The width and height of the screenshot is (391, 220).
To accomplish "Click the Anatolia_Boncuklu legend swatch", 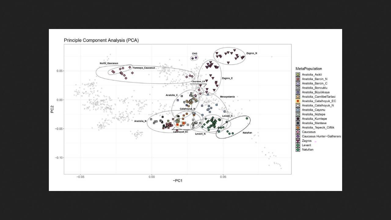I will click(x=298, y=88).
